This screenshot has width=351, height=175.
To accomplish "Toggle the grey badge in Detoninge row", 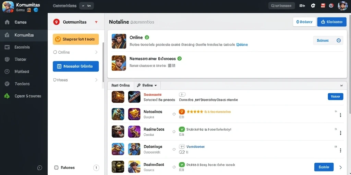I will point(182,147).
